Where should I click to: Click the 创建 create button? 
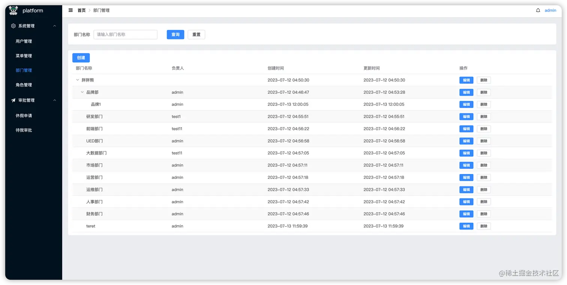click(81, 58)
